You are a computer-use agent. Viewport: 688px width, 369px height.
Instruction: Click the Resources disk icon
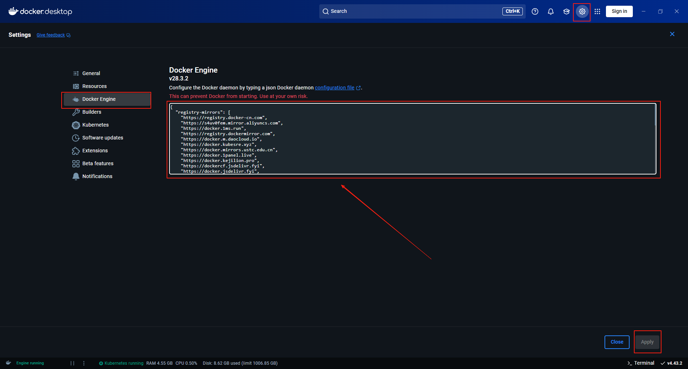(76, 86)
